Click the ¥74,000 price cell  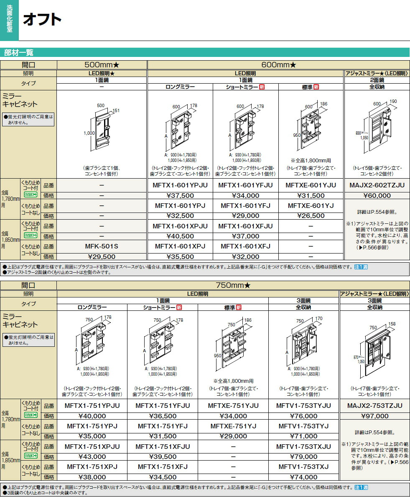coord(303,477)
